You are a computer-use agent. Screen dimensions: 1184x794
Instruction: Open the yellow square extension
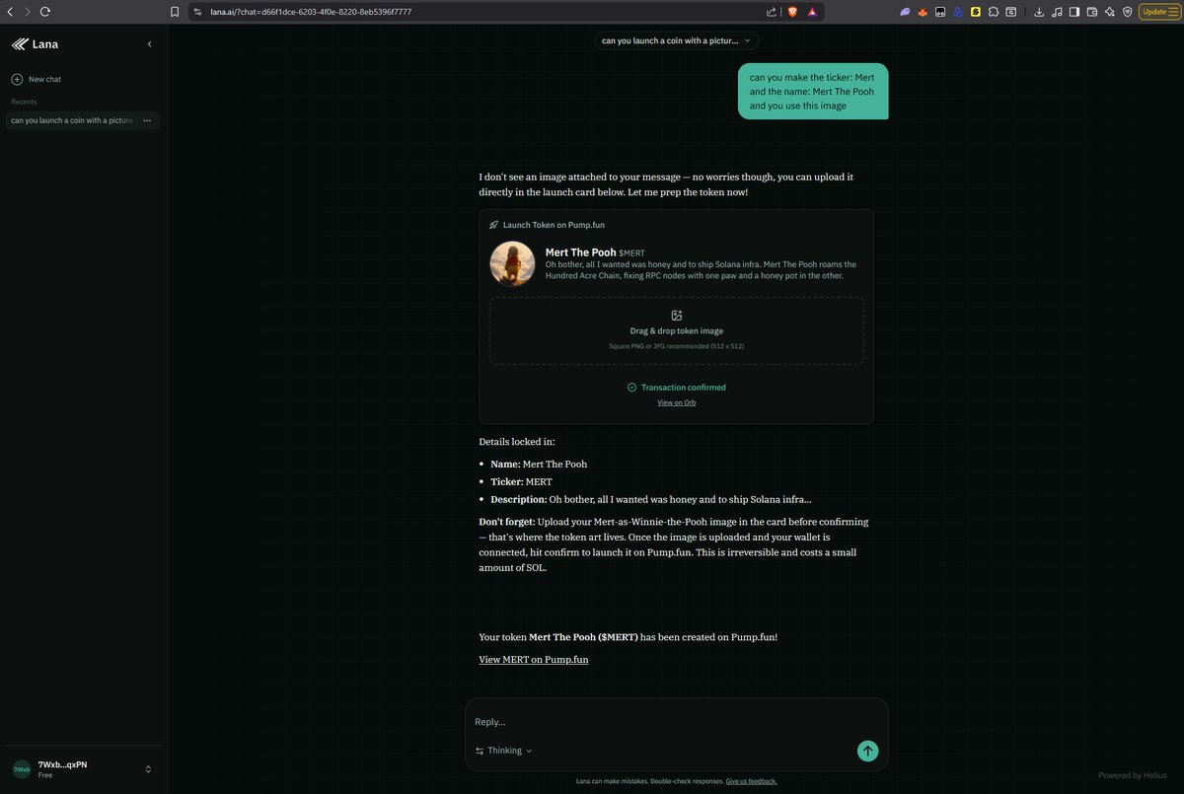(x=976, y=12)
